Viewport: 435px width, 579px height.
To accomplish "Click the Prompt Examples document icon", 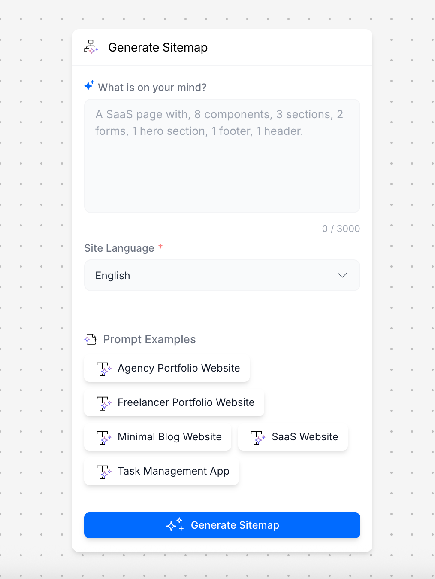I will pos(91,339).
